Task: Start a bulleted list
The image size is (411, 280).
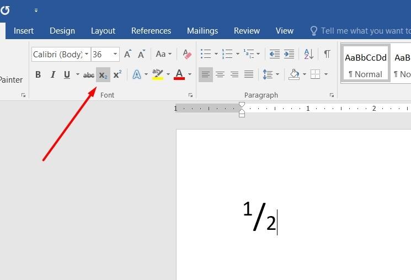Action: [206, 54]
